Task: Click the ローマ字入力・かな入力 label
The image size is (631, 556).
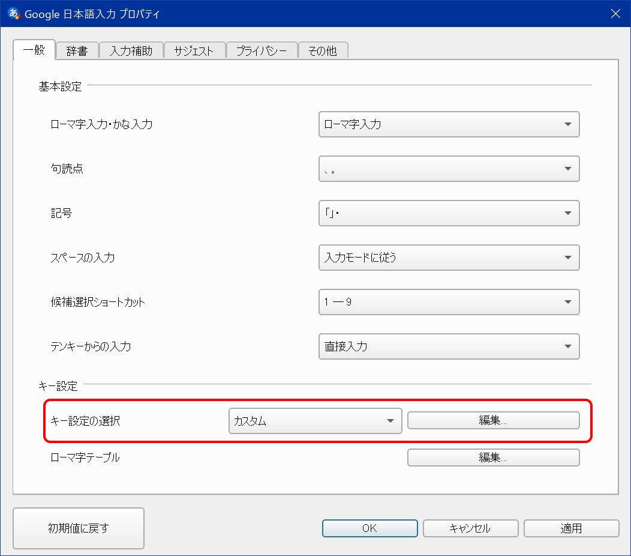Action: [x=101, y=124]
